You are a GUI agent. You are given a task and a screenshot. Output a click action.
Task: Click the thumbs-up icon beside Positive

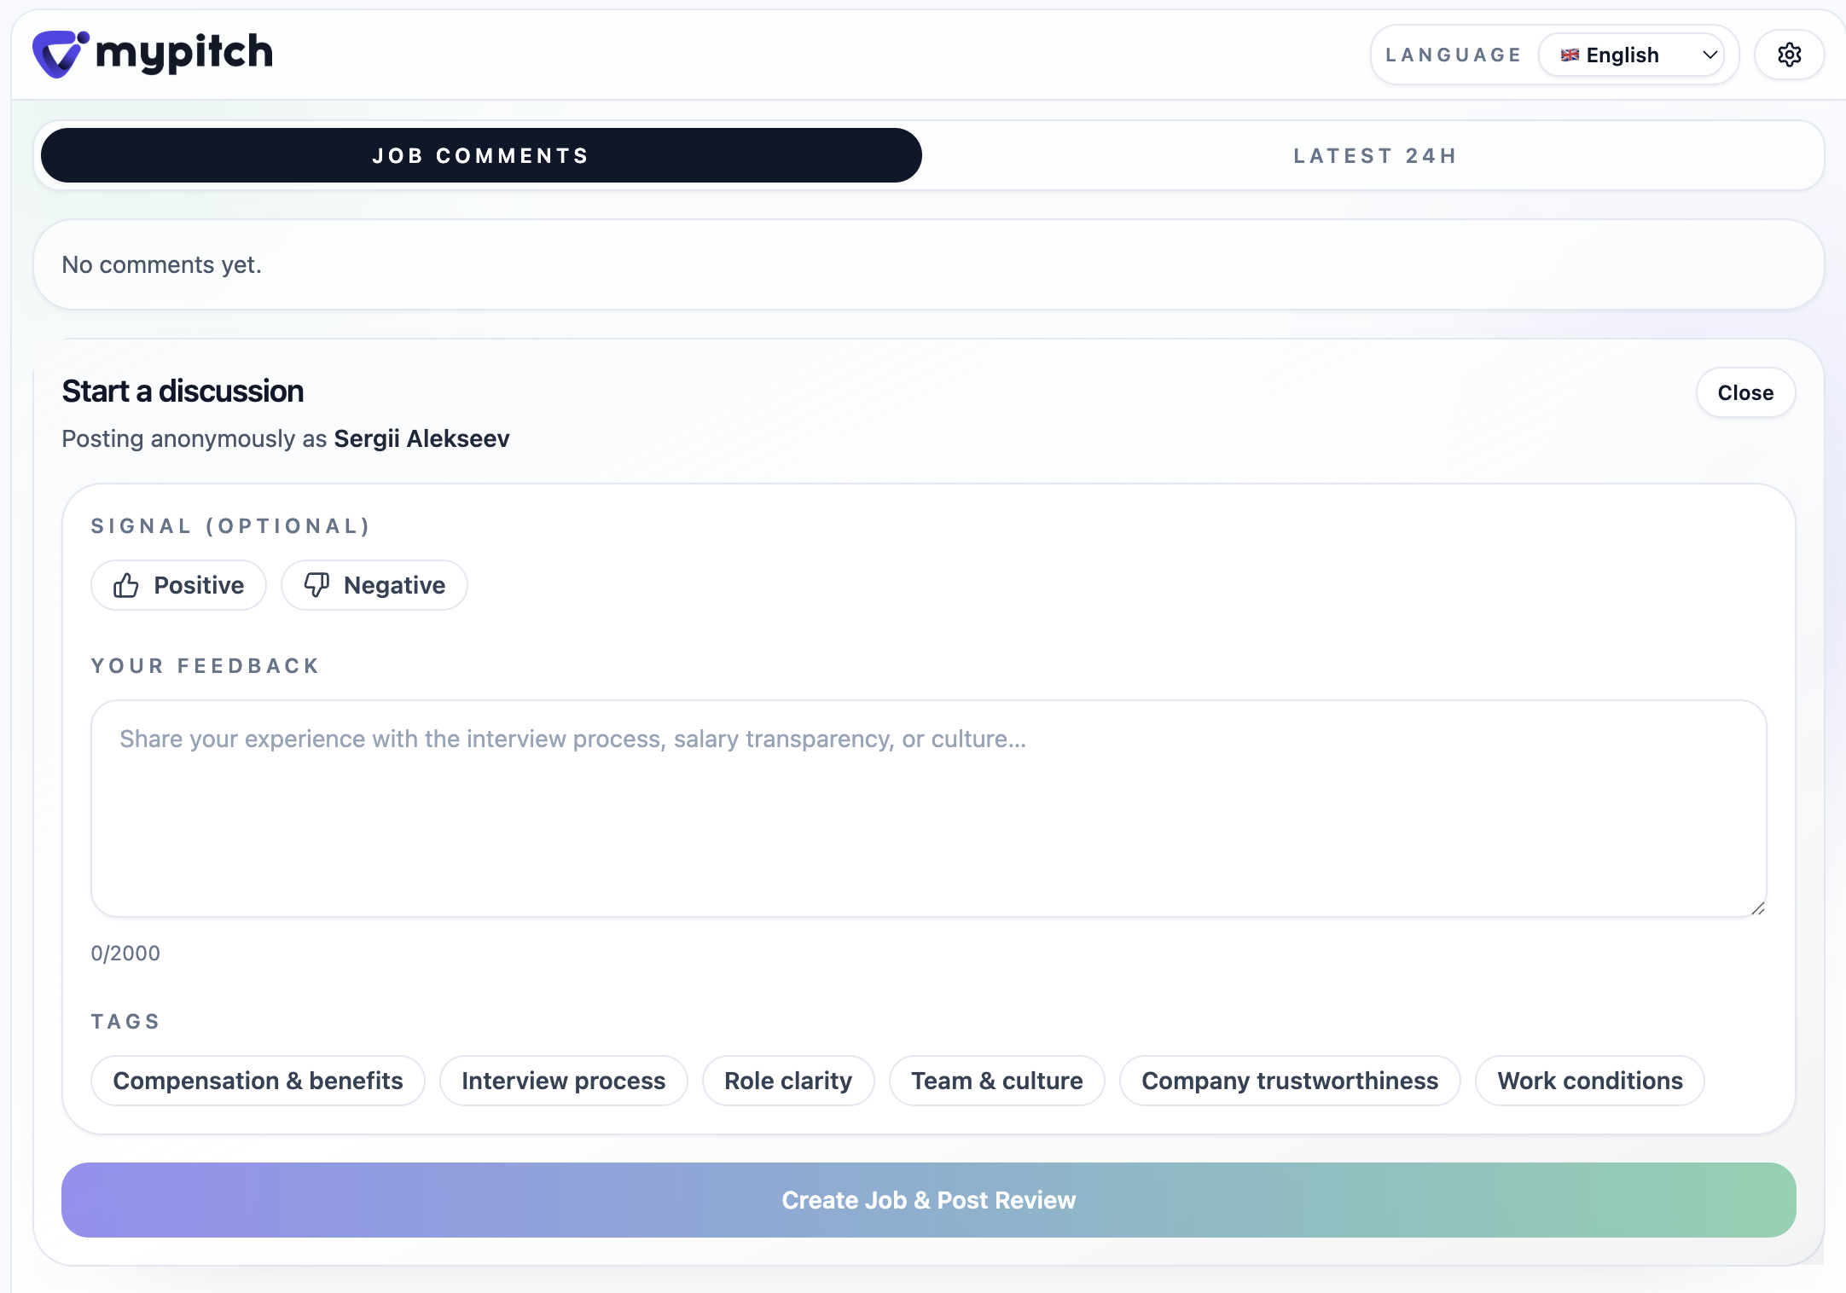point(125,585)
